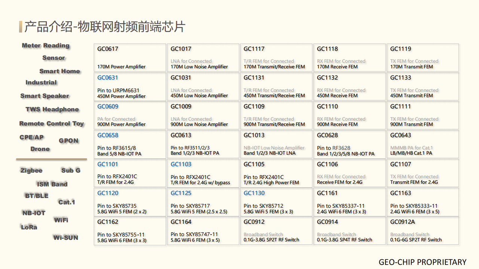
Task: Click 'LB/MB/HB Cat.1 PA' text
Action: [411, 153]
